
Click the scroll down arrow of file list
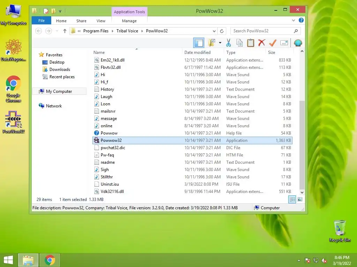tap(302, 192)
